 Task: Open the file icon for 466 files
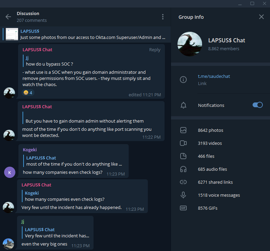[183, 156]
